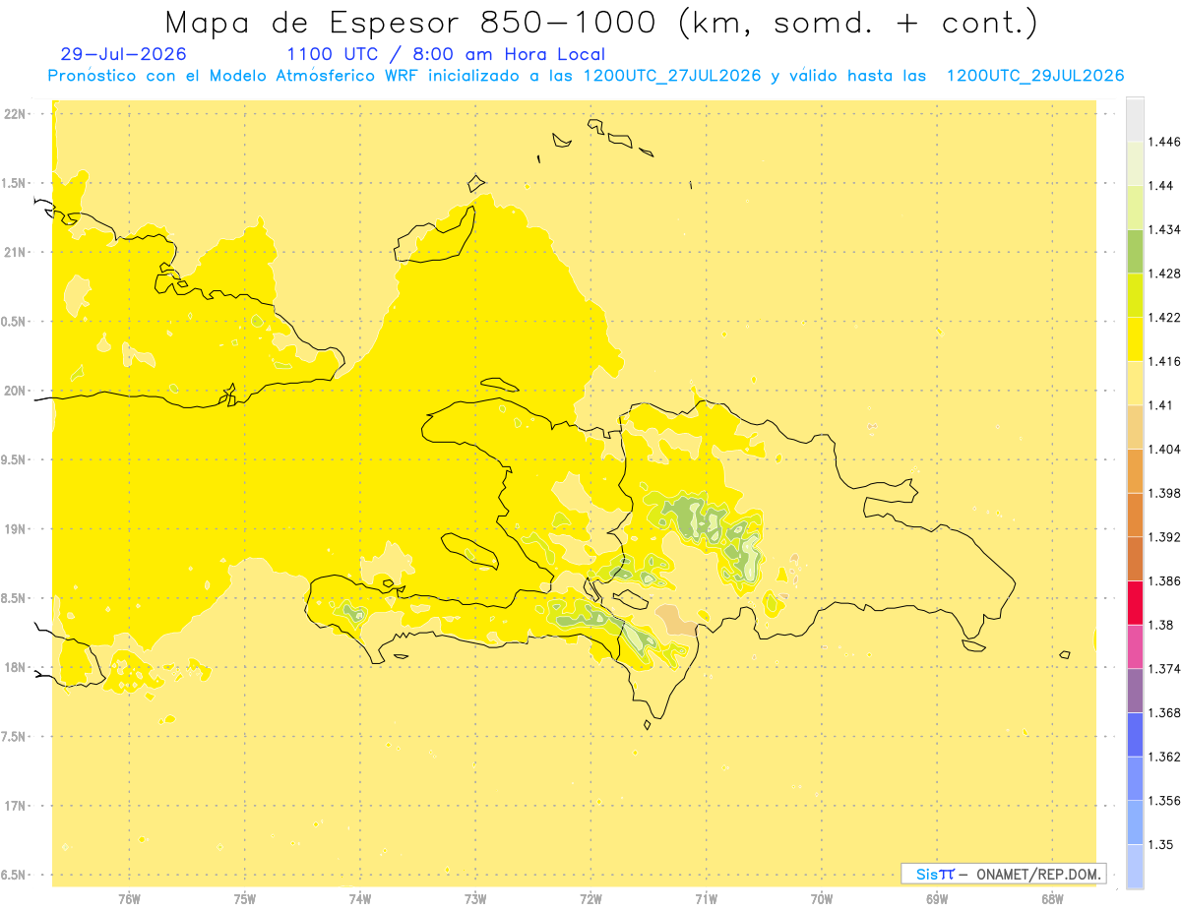1181x912 pixels.
Task: Click the legend value '1.422'
Action: (1164, 317)
